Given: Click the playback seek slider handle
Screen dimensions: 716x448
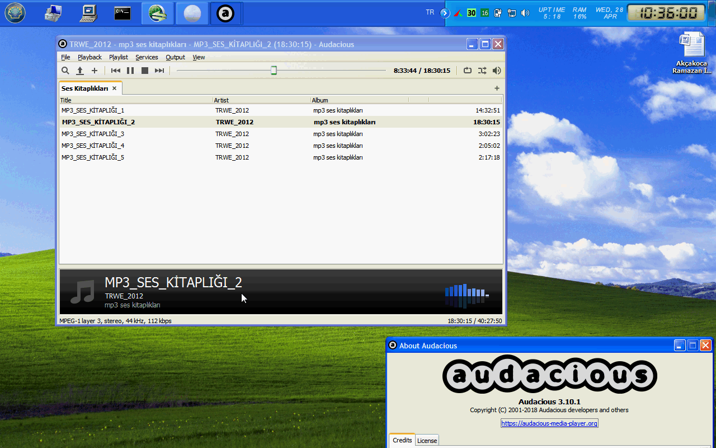Looking at the screenshot, I should point(274,71).
